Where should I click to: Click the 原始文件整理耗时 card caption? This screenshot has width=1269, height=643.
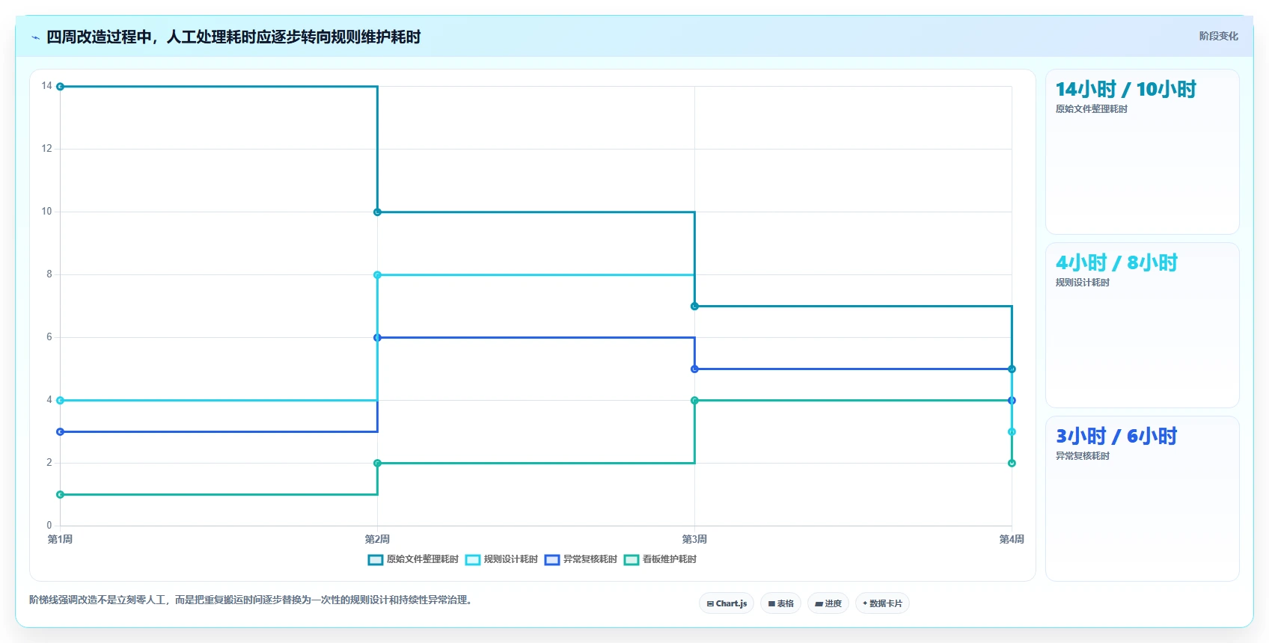pos(1092,109)
